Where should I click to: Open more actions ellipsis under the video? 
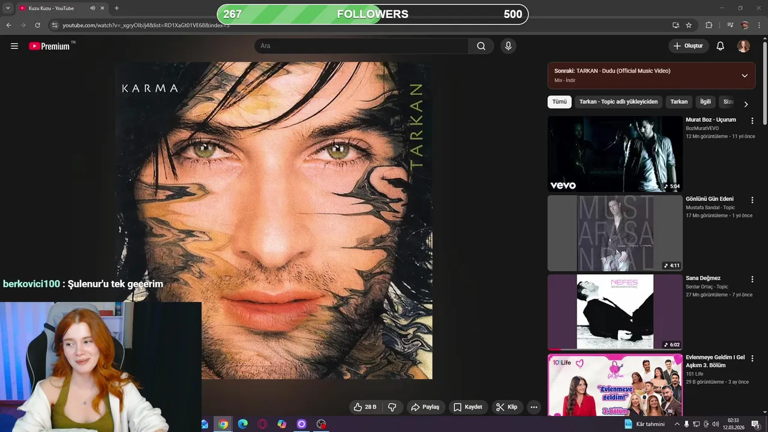click(x=533, y=407)
